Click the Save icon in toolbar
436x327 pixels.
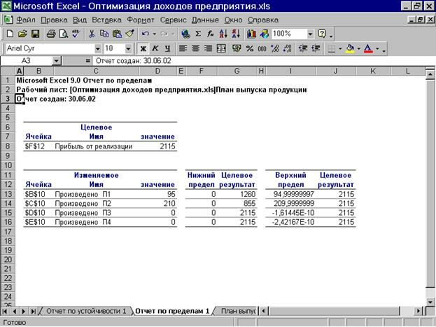click(34, 34)
